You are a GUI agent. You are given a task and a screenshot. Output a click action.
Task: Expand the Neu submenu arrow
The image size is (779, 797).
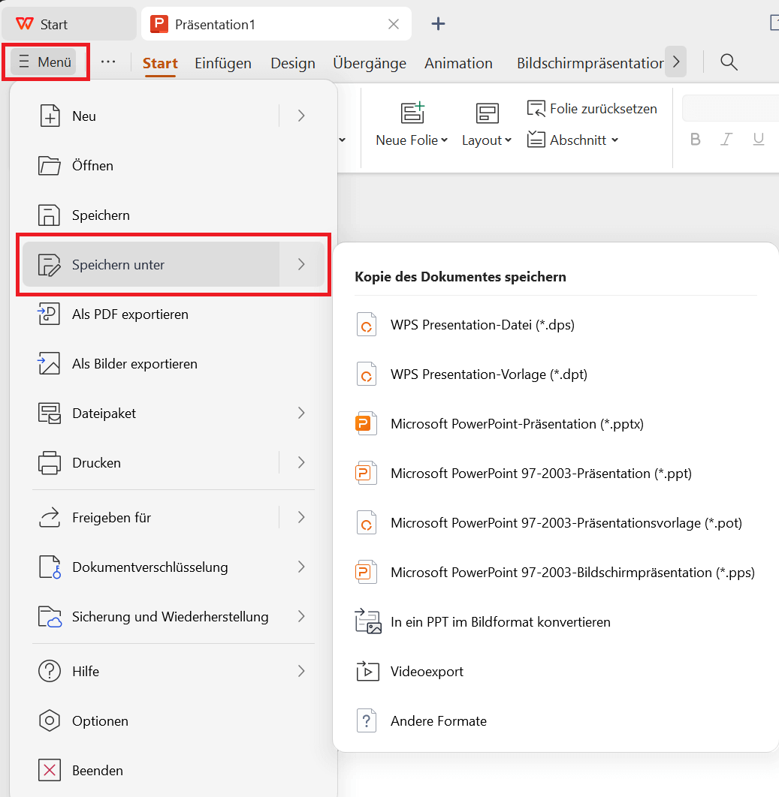(x=300, y=116)
